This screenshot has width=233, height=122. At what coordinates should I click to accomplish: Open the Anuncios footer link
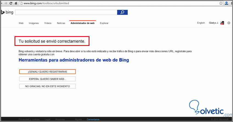pyautogui.click(x=60, y=119)
